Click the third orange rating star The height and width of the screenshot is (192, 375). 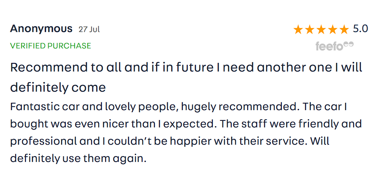[x=321, y=30]
